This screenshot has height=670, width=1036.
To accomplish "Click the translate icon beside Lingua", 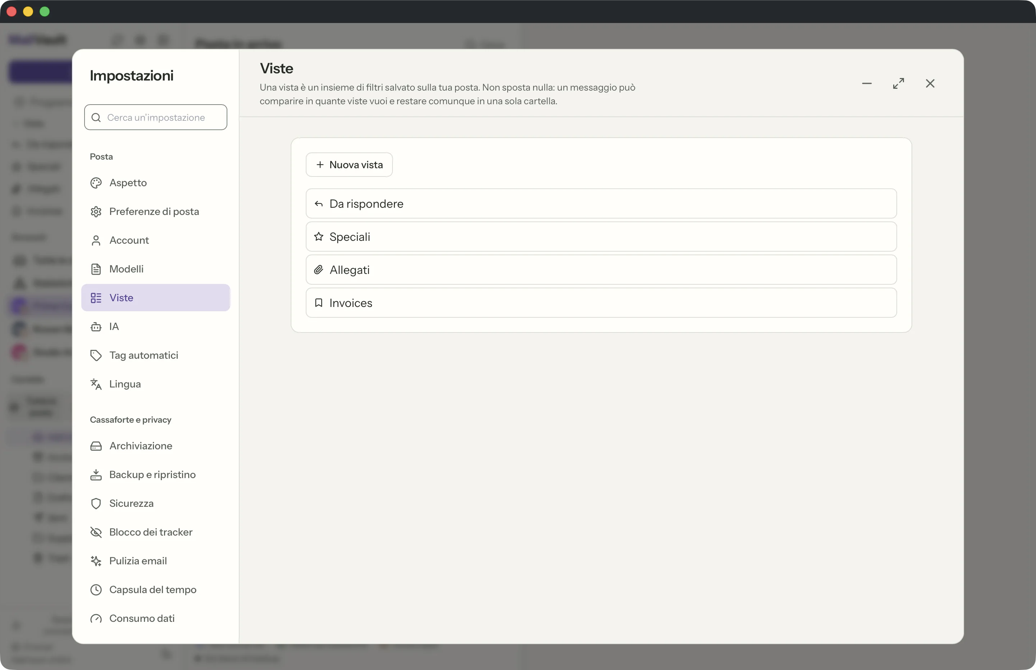I will pyautogui.click(x=96, y=384).
